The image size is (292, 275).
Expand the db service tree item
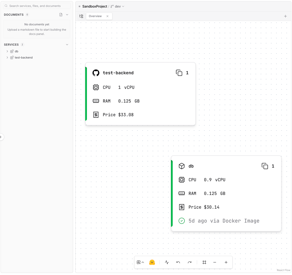[x=7, y=51]
